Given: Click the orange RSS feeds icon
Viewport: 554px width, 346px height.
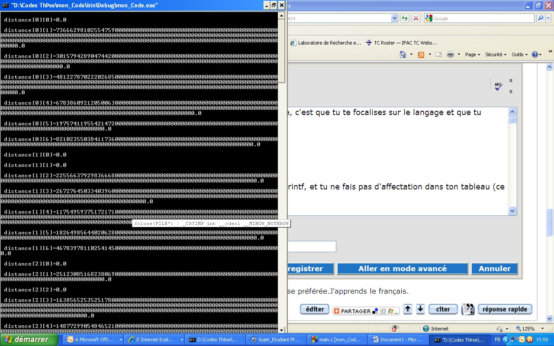Looking at the screenshot, I should click(421, 54).
